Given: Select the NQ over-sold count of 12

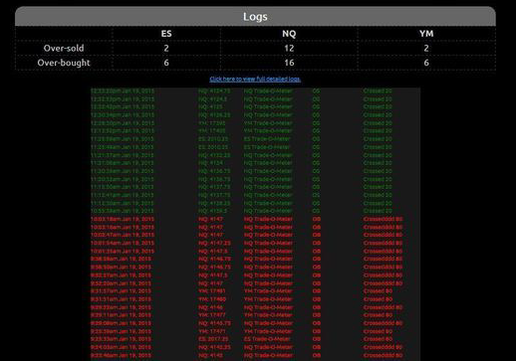Looking at the screenshot, I should coord(289,48).
